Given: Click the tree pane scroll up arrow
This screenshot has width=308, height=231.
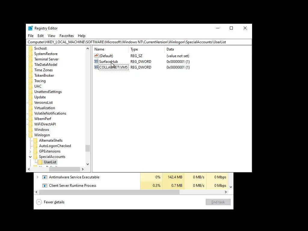Looking at the screenshot, I should point(88,48).
